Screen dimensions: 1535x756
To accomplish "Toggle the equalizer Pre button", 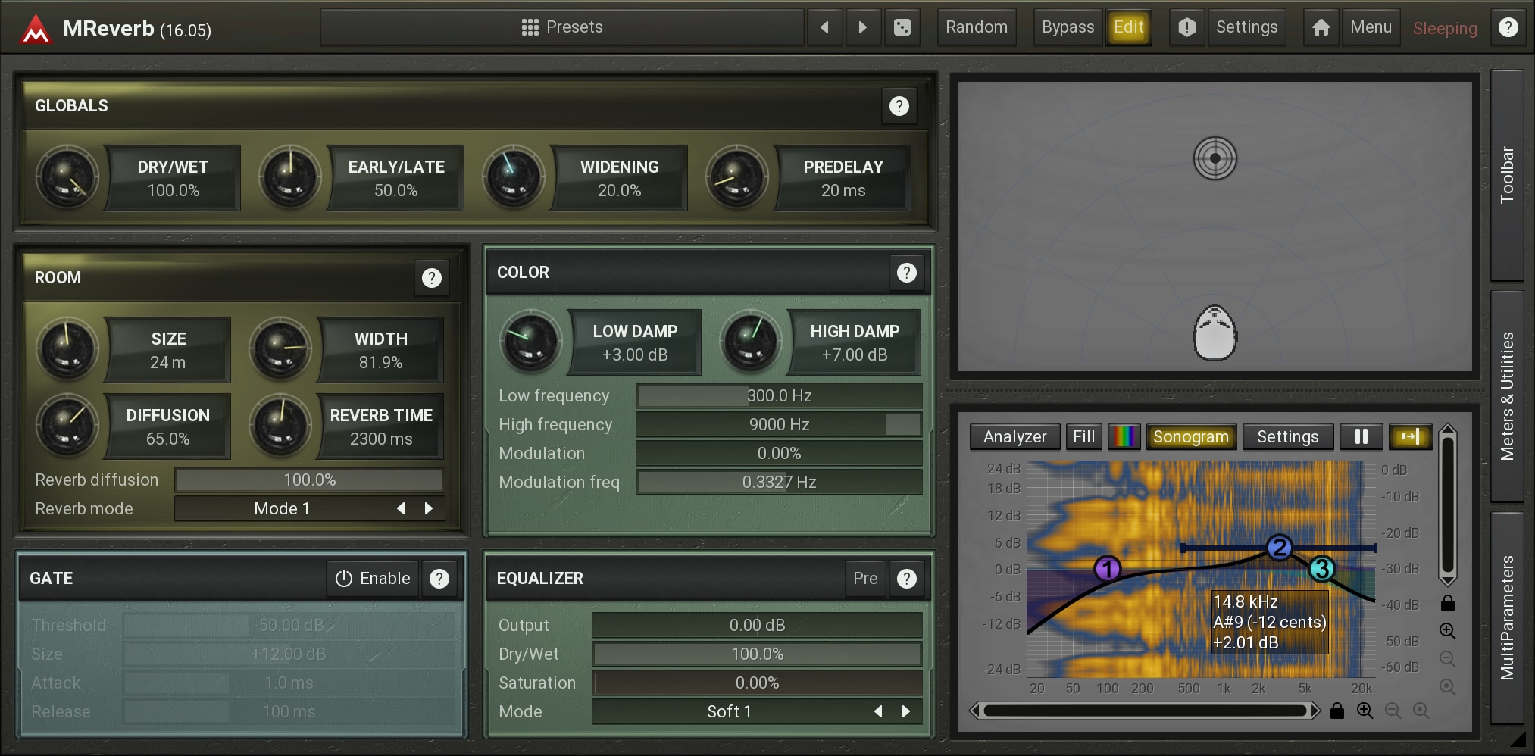I will (x=865, y=579).
